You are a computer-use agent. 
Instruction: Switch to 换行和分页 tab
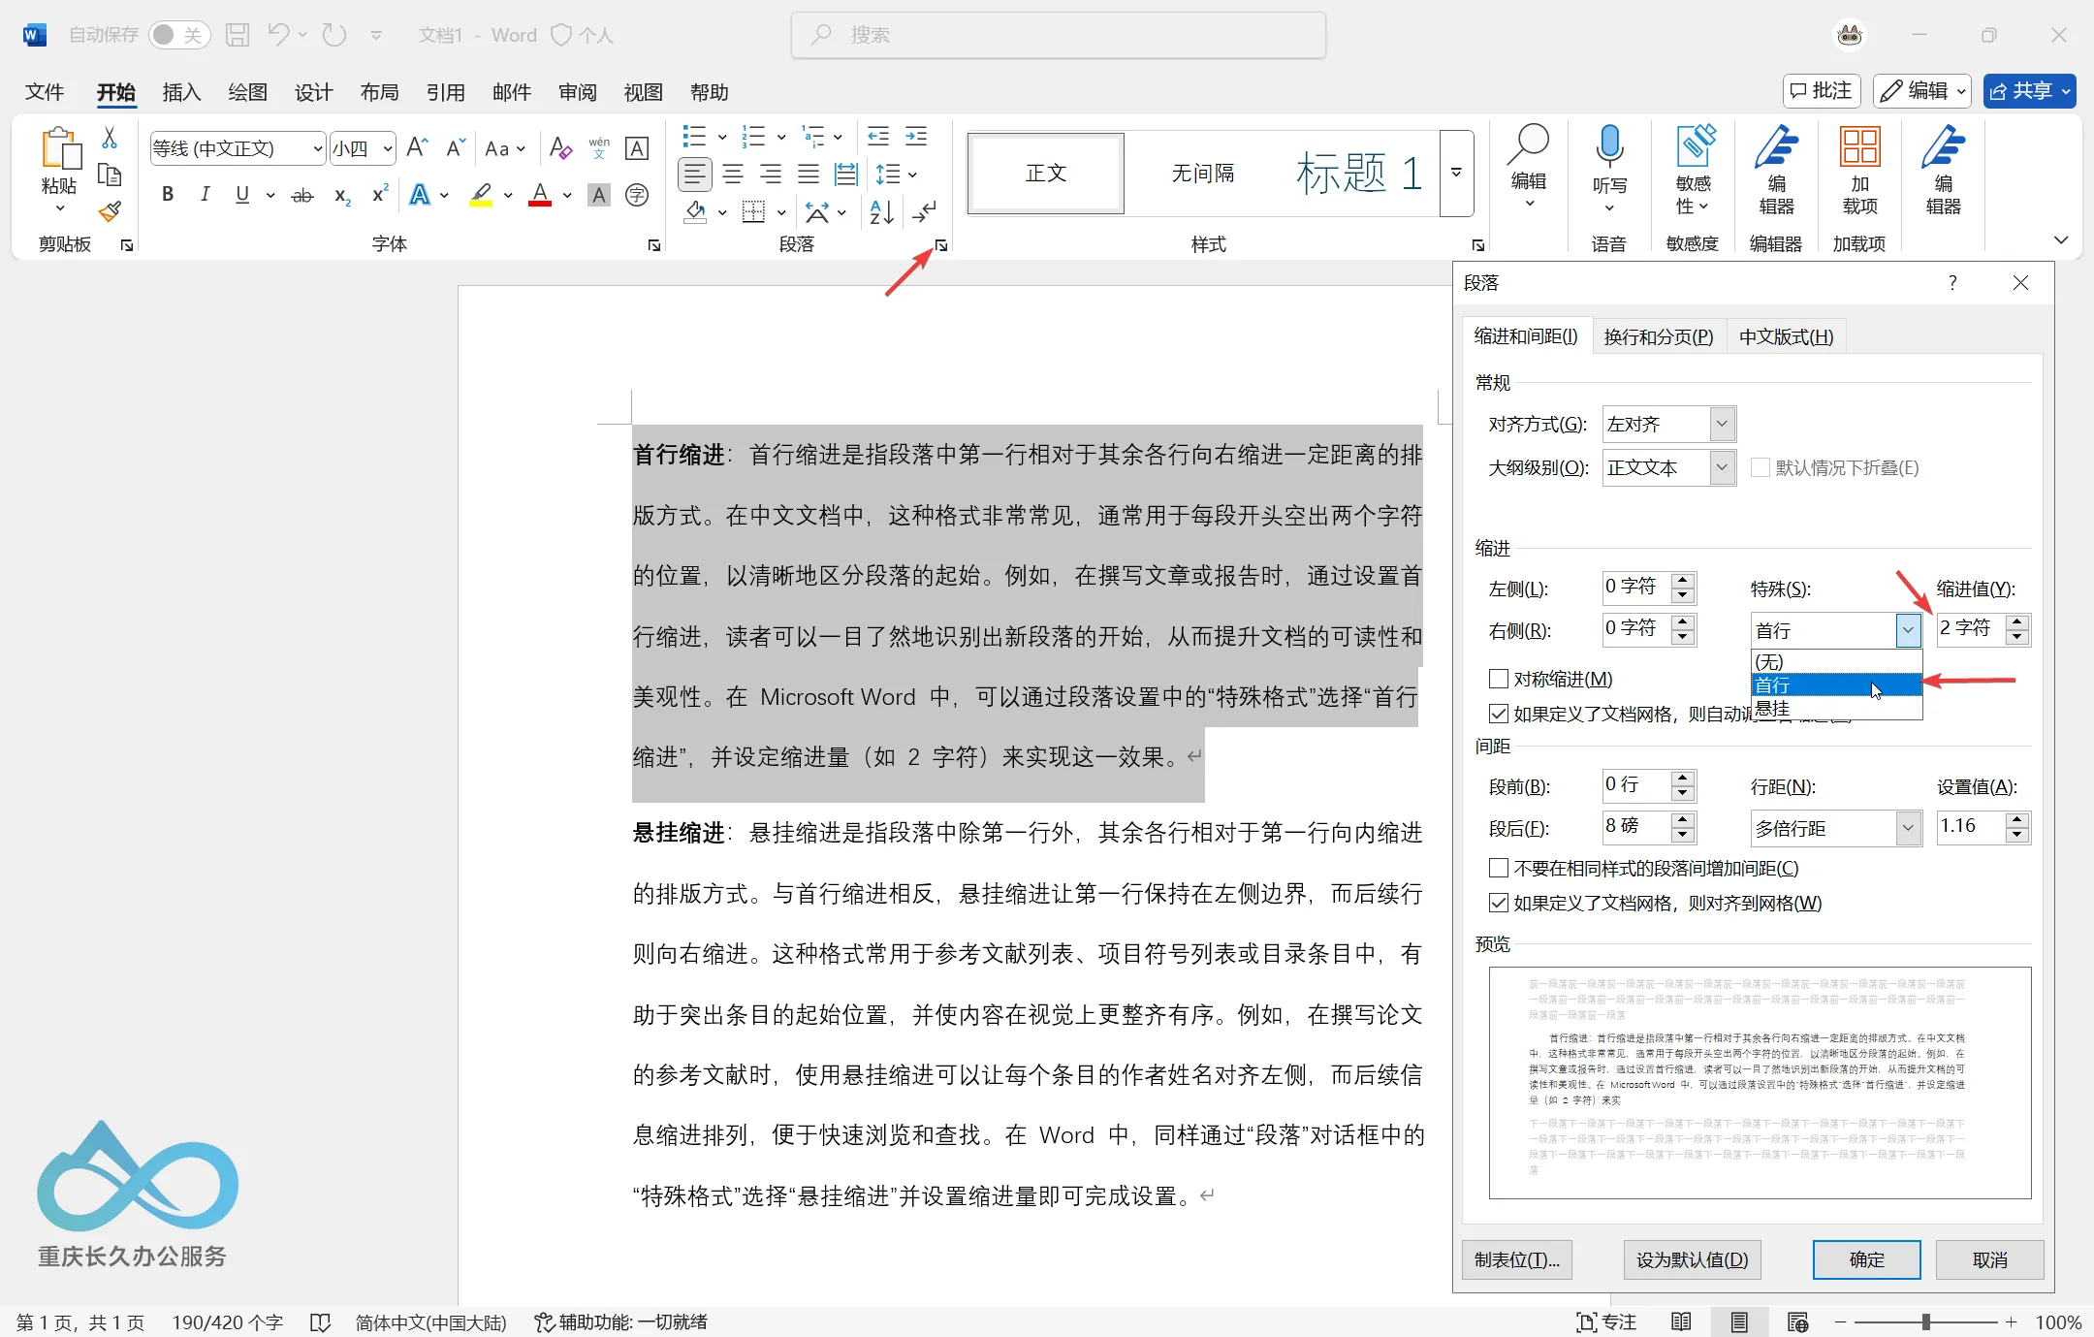(1658, 336)
